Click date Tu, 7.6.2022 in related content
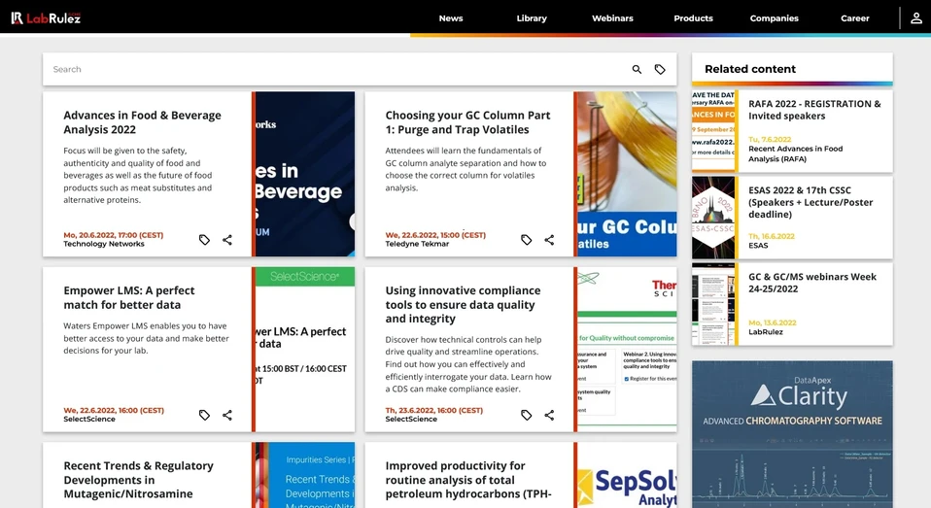Image resolution: width=931 pixels, height=508 pixels. (x=770, y=140)
